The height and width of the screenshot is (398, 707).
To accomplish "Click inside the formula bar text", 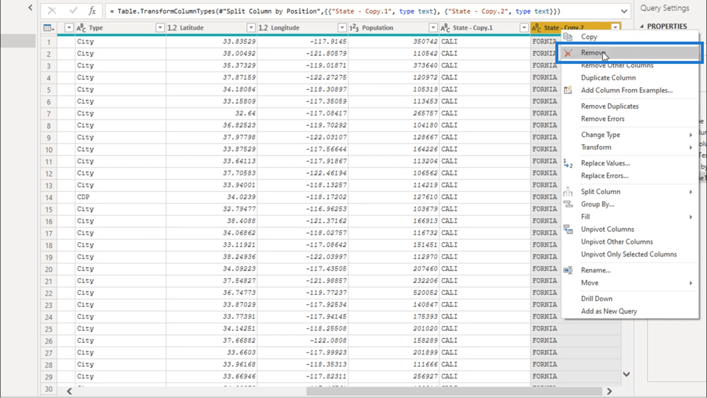I will click(x=335, y=11).
